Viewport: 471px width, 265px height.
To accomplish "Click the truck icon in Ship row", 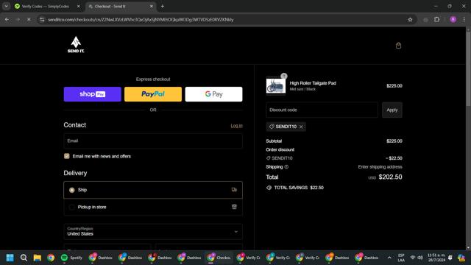I will coord(234,190).
